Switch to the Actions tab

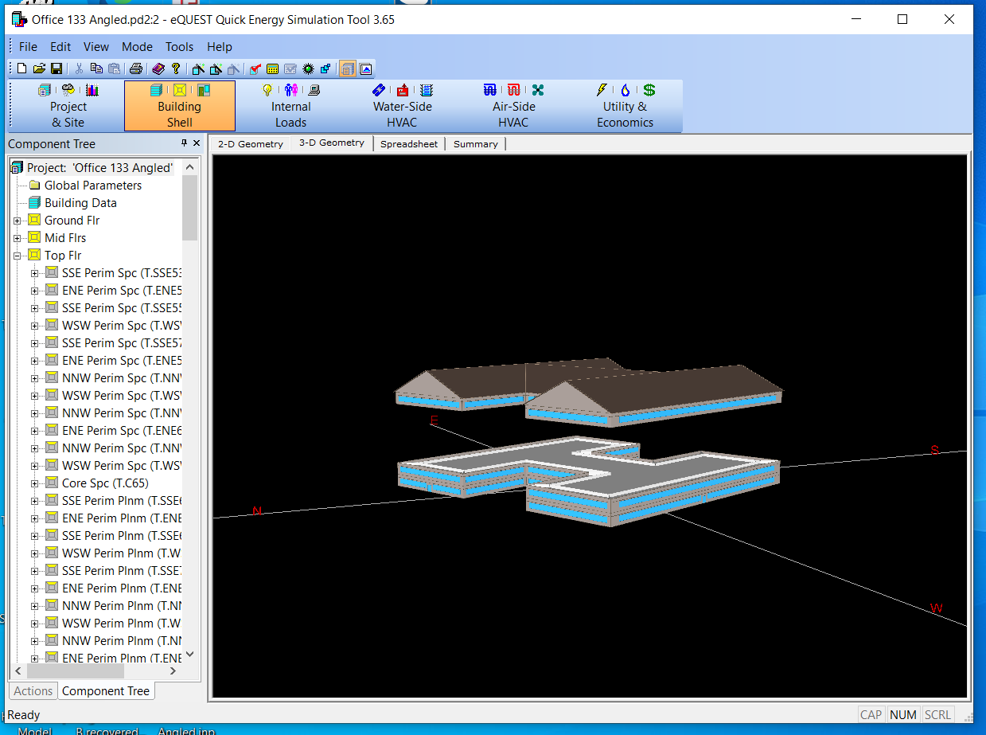tap(33, 691)
